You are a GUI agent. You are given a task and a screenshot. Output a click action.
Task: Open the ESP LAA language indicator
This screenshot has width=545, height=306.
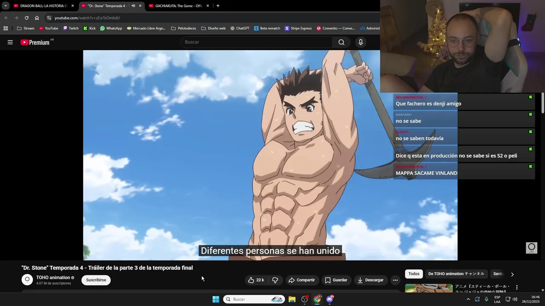pos(497,299)
